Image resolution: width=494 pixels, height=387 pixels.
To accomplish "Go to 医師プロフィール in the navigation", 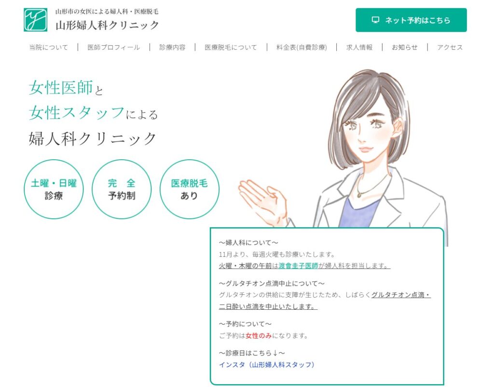I will [x=114, y=47].
